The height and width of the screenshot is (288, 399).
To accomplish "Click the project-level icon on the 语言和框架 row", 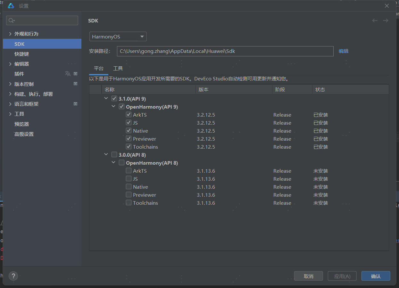I will click(x=76, y=104).
